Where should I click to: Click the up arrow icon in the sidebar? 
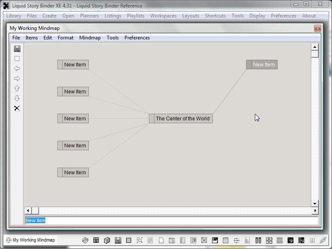(x=17, y=88)
